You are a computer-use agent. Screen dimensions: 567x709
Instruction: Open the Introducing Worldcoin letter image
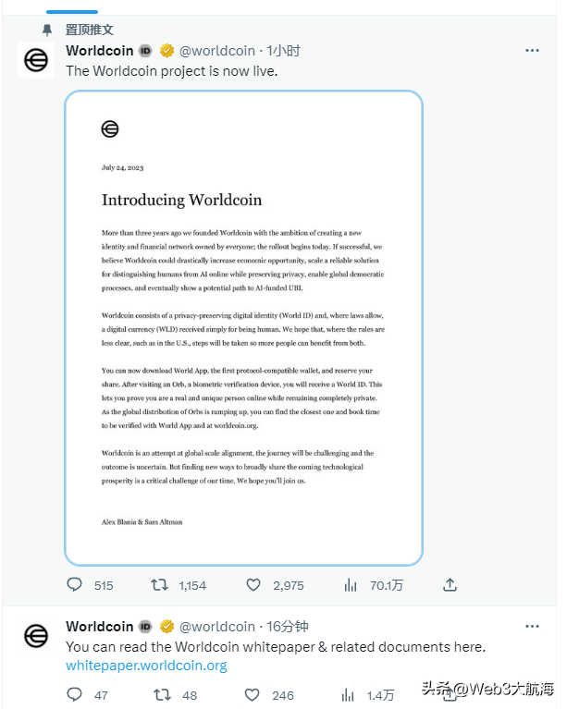point(243,328)
